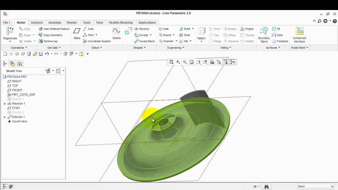Image resolution: width=338 pixels, height=190 pixels.
Task: Open the Engineering group dropdown
Action: click(176, 48)
